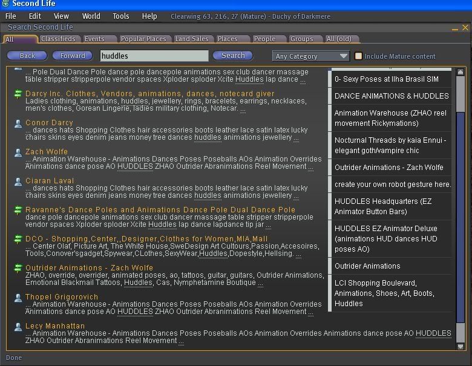Expand the ellipsis after Lecy Manhattan description

click(181, 341)
